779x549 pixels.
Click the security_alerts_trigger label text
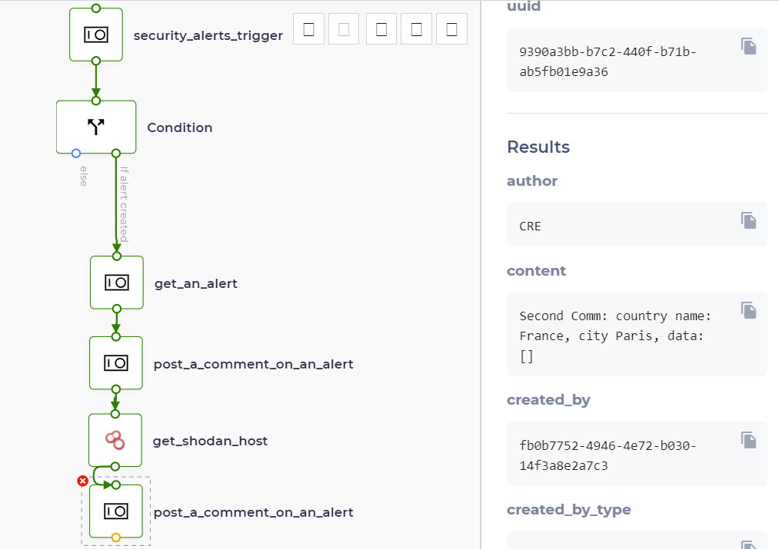tap(208, 36)
